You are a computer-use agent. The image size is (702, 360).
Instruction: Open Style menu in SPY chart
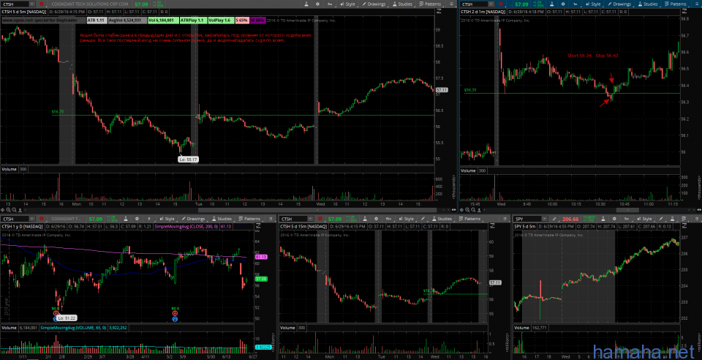[x=645, y=219]
